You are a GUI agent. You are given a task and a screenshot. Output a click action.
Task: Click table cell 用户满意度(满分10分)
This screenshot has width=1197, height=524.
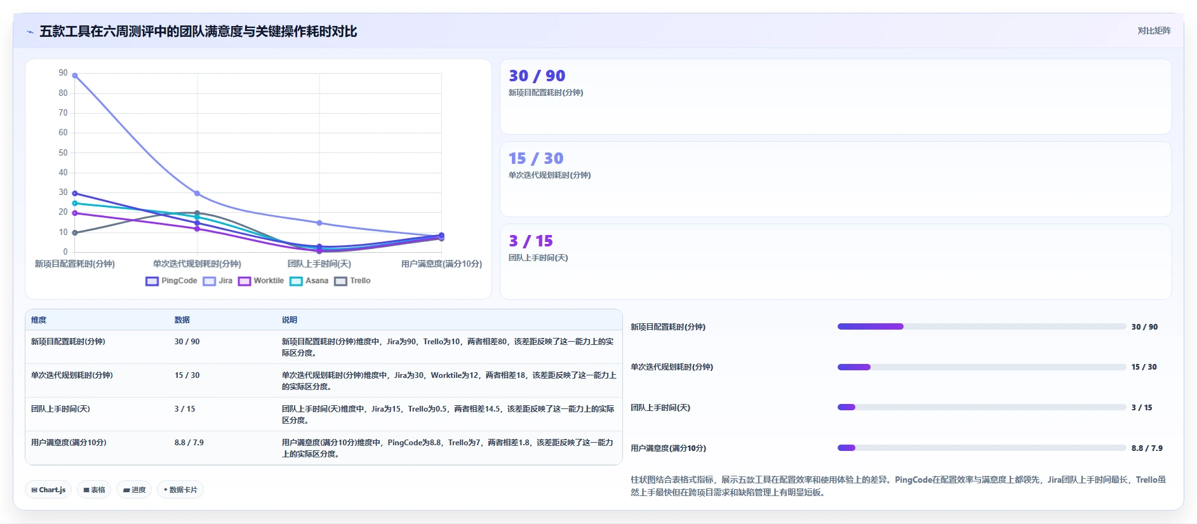click(x=69, y=443)
